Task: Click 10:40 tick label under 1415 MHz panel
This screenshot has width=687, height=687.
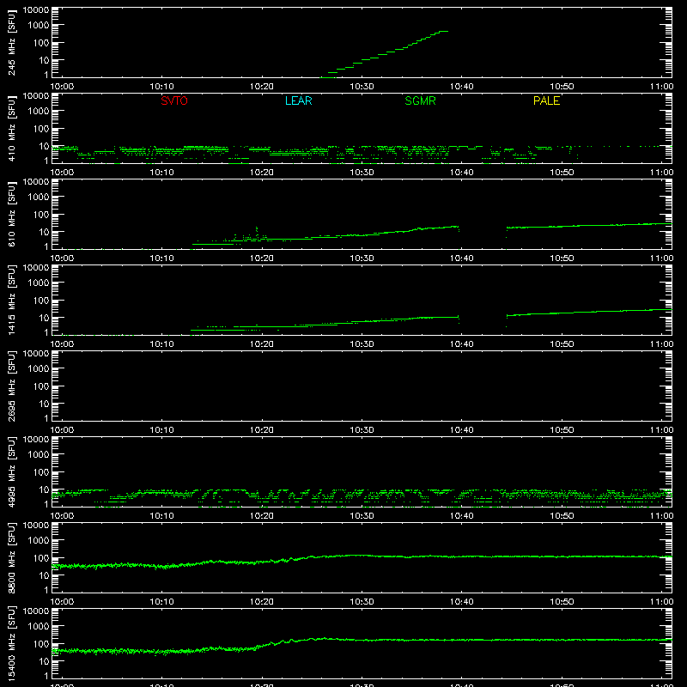Action: coord(461,344)
